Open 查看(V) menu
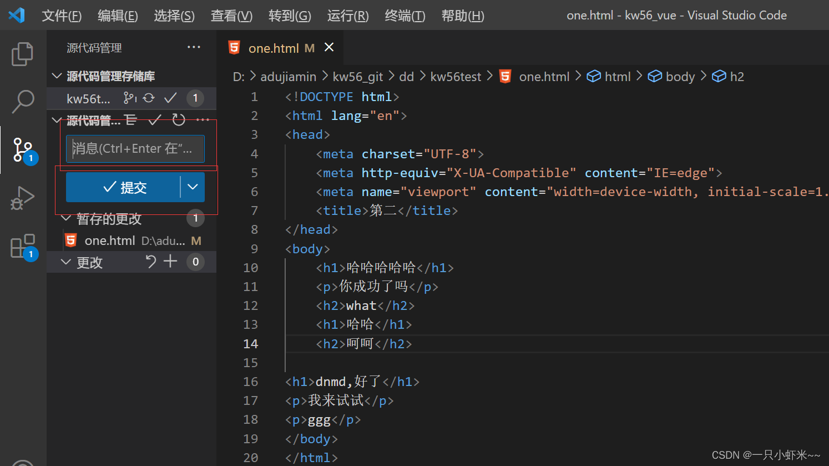The height and width of the screenshot is (466, 829). coord(231,16)
